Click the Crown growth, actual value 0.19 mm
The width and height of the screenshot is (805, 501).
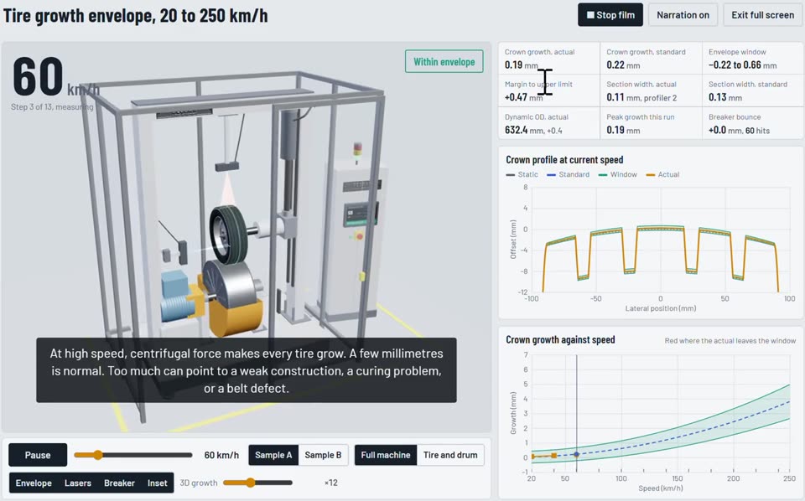(522, 65)
